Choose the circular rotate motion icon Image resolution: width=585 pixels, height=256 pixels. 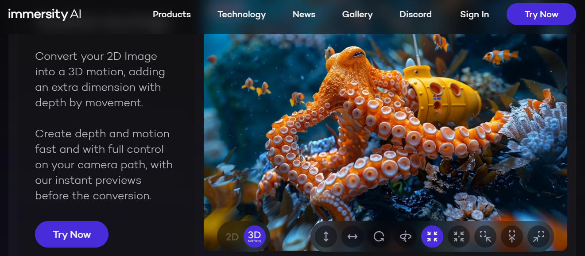[x=379, y=237]
